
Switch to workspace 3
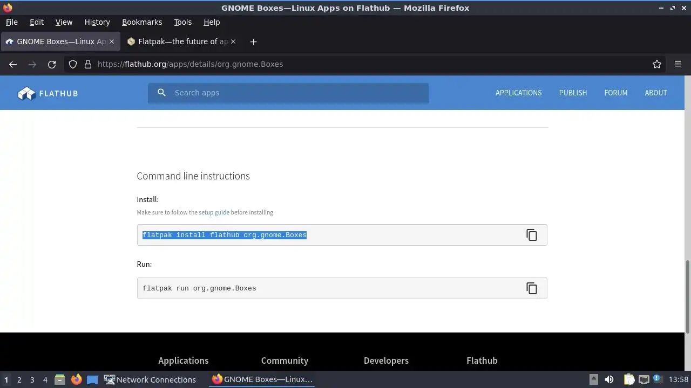coord(32,379)
